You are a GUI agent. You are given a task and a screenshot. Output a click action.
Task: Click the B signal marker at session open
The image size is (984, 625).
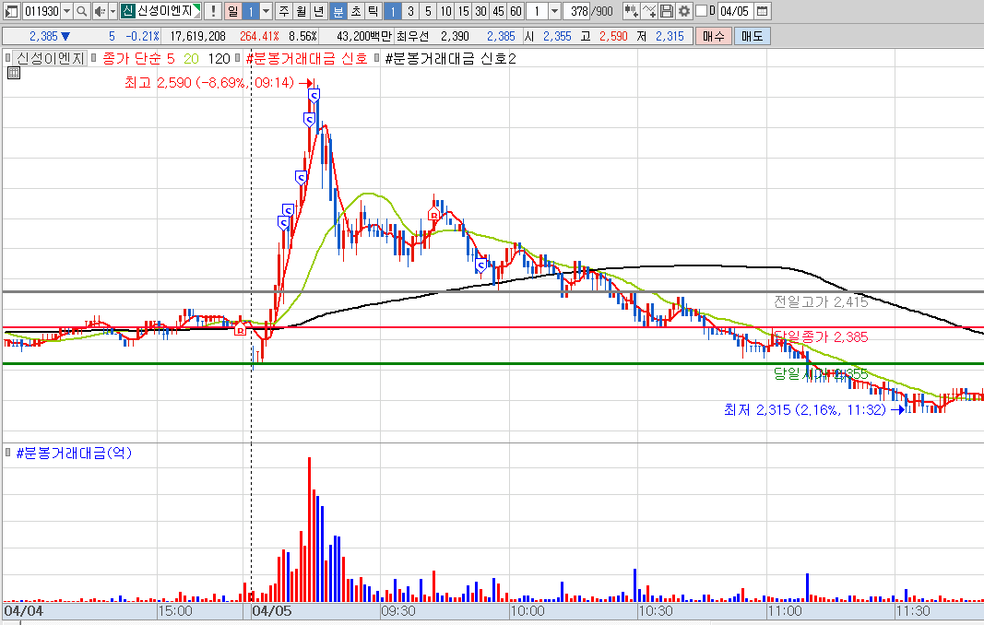[240, 329]
